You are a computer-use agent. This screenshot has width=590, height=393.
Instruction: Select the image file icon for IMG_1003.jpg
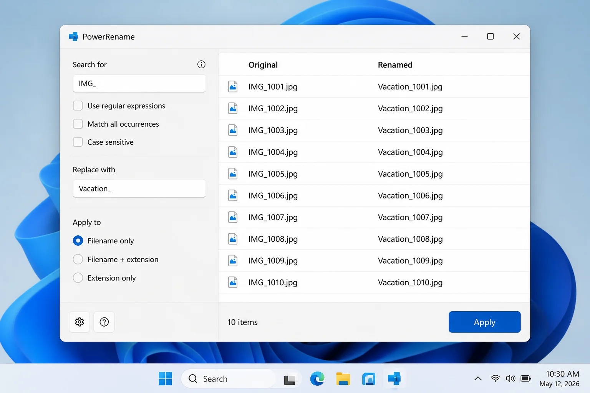[x=233, y=130]
